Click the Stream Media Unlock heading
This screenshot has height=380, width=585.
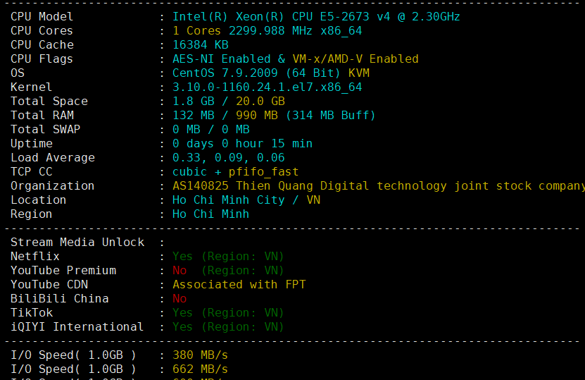click(x=77, y=242)
